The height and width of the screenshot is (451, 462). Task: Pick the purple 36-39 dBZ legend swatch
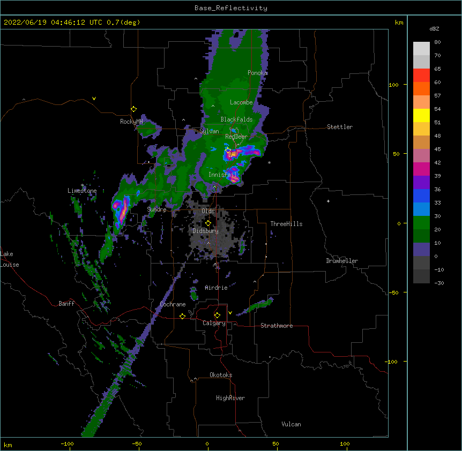tap(421, 183)
